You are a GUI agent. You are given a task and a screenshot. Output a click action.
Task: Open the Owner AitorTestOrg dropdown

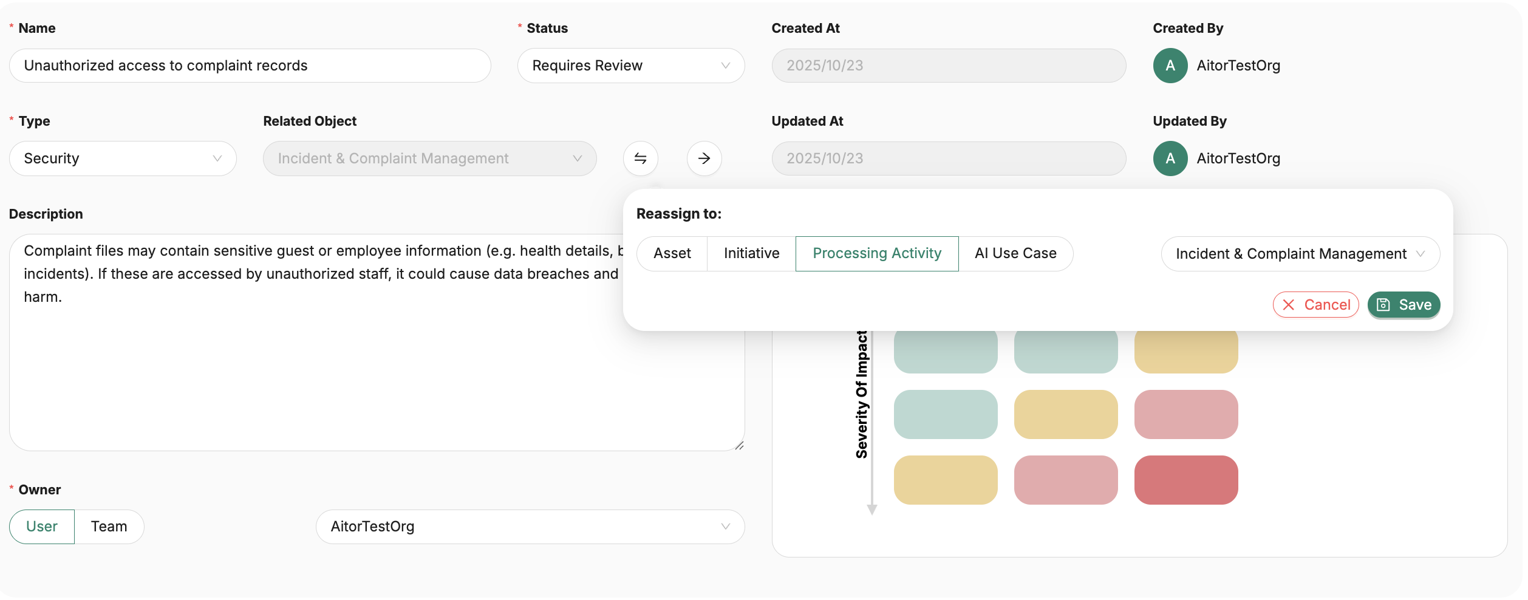coord(530,527)
